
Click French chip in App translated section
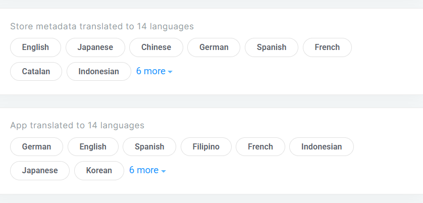[260, 147]
